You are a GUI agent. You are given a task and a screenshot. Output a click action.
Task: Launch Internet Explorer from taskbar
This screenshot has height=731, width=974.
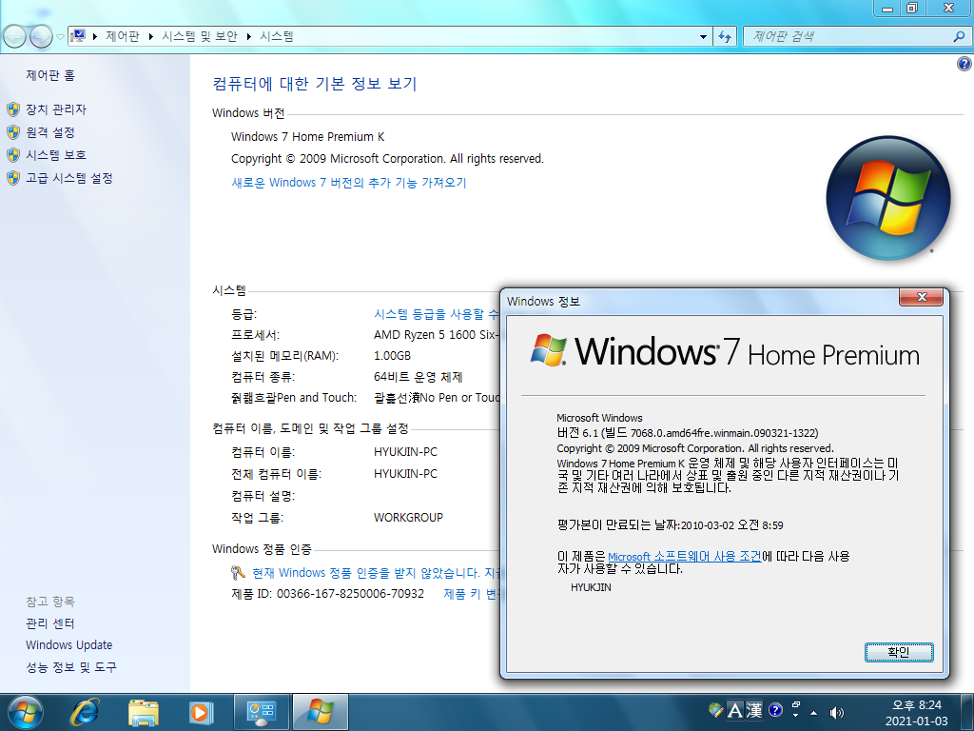(x=85, y=712)
